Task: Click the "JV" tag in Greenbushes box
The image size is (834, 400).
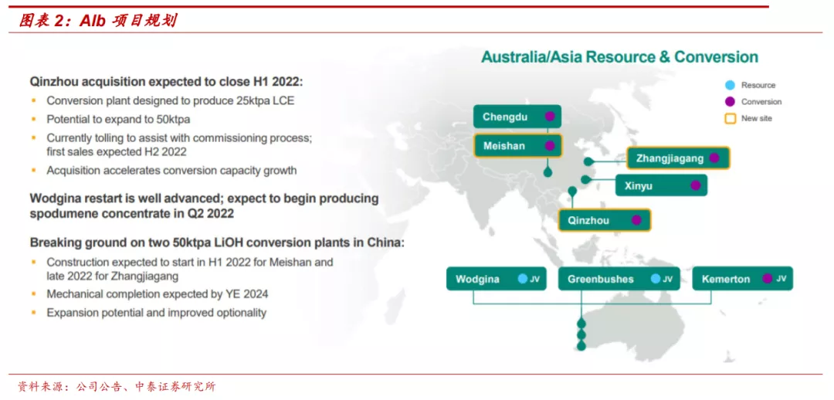Action: pyautogui.click(x=667, y=279)
